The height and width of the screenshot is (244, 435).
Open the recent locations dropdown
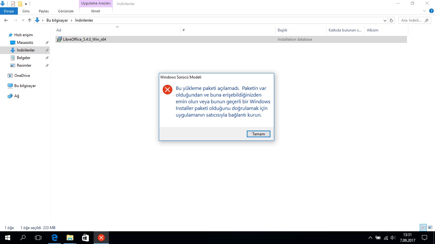[x=23, y=20]
